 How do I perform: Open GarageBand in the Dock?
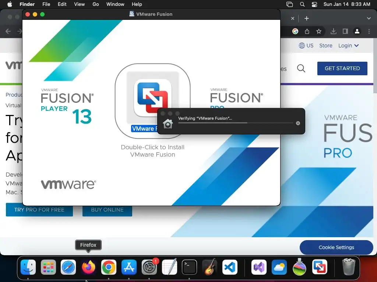pos(209,267)
